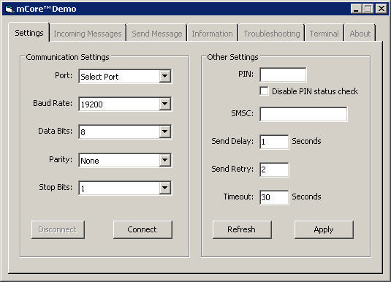Screen dimensions: 391x282
Task: Open the Data Bits dropdown
Action: (x=165, y=132)
